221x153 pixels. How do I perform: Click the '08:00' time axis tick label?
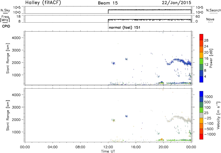tap(80, 147)
